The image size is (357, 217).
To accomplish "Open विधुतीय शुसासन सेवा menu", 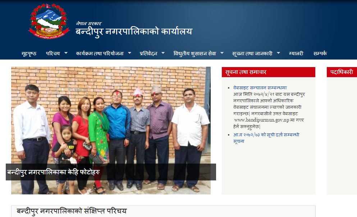I will (x=194, y=54).
